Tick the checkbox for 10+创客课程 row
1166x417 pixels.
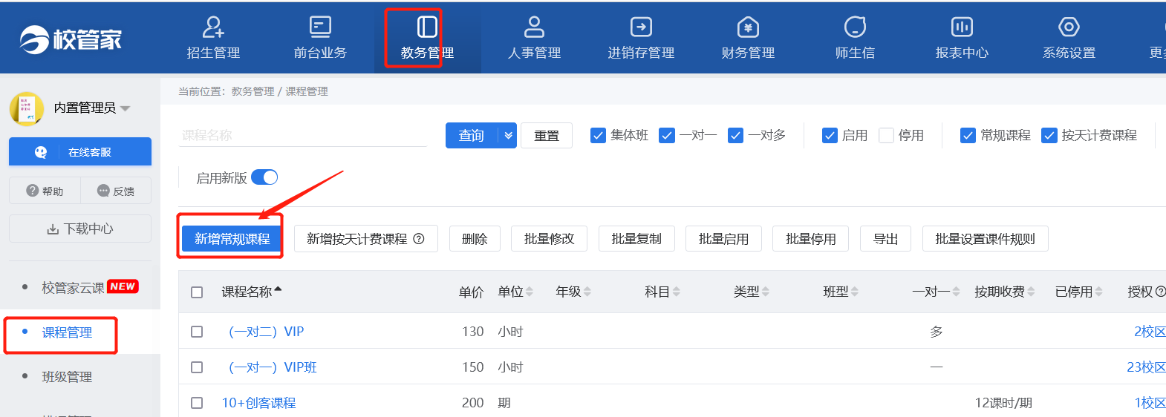point(197,403)
